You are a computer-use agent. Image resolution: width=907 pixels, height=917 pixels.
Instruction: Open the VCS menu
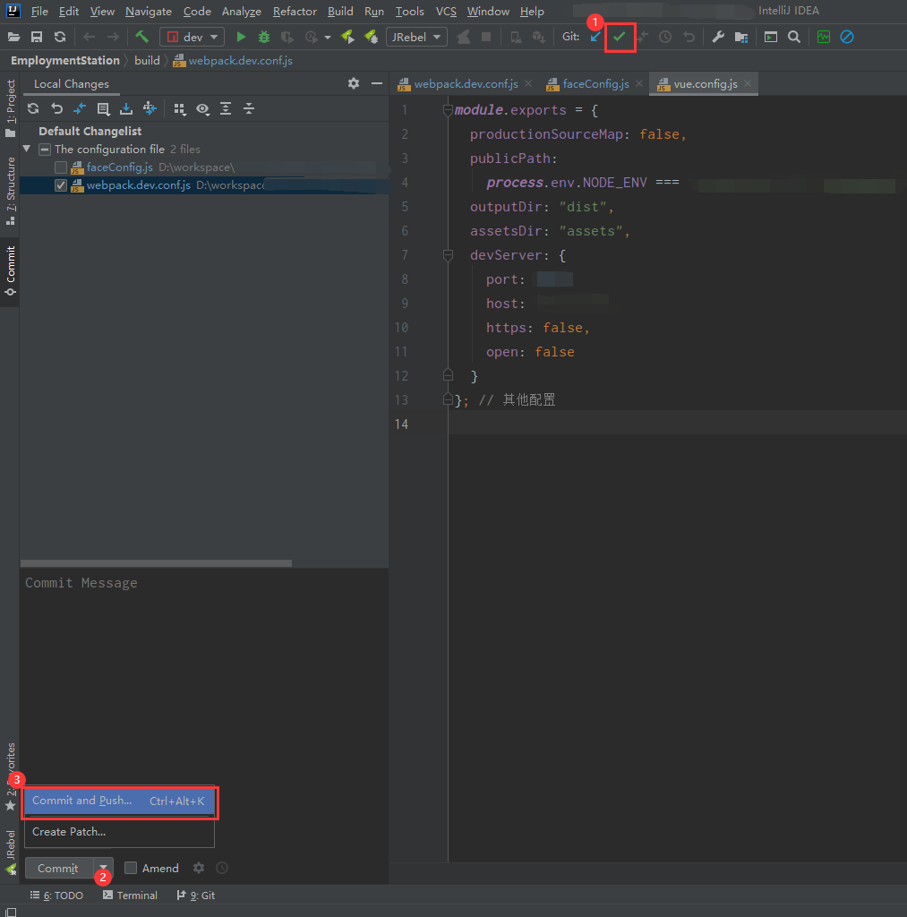point(446,12)
